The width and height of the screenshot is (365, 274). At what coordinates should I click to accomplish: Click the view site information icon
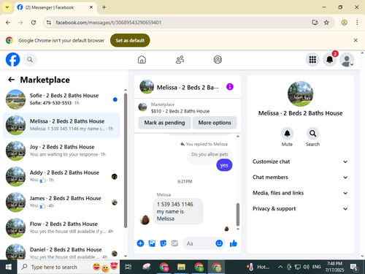tap(49, 23)
